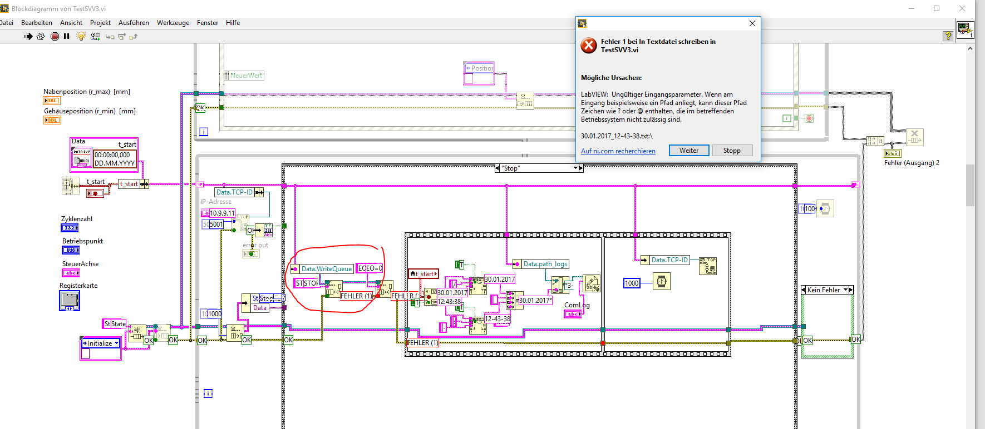
Task: Click the Step Out toolbar icon
Action: click(133, 37)
